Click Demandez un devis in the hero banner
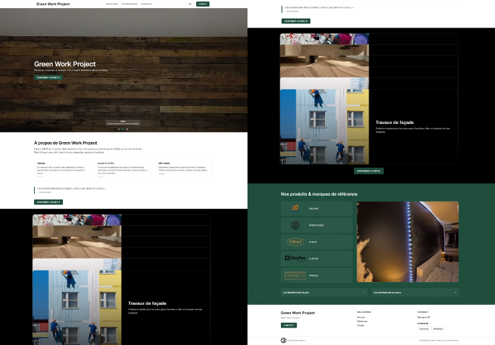 (48, 78)
